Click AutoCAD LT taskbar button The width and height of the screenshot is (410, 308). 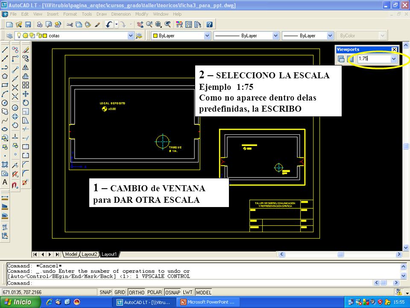(x=144, y=302)
